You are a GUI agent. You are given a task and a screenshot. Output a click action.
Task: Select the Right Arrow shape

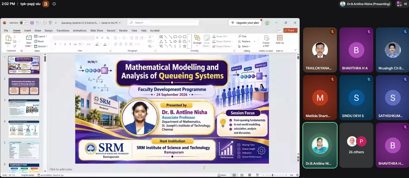coord(175,41)
